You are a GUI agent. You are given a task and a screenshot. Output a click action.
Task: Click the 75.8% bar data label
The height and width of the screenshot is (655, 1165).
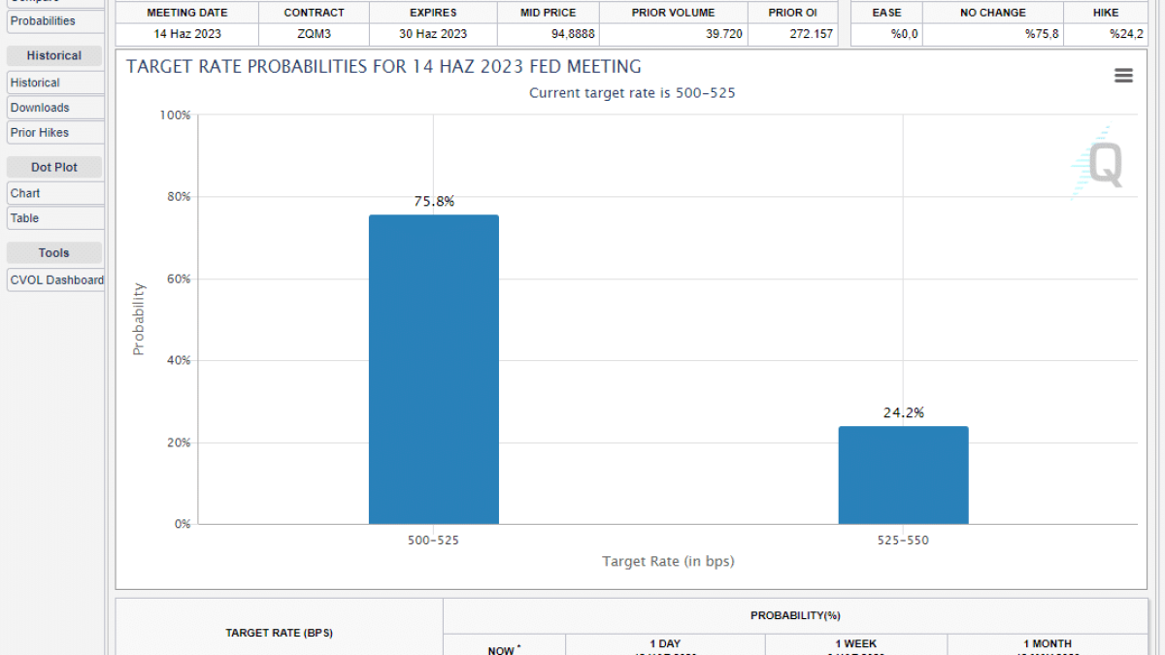[433, 202]
